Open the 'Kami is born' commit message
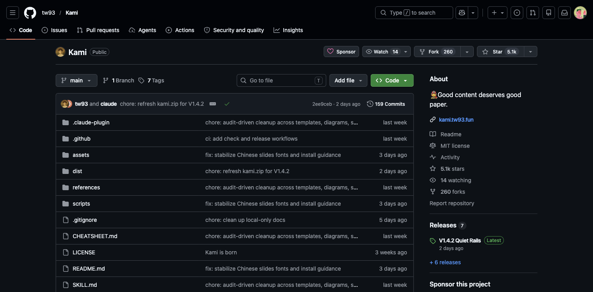Screen dimensions: 593x292 click(221, 252)
